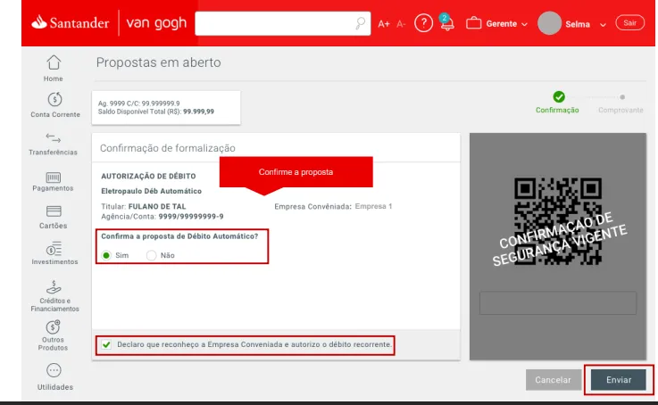Open Home from the sidebar

(54, 62)
